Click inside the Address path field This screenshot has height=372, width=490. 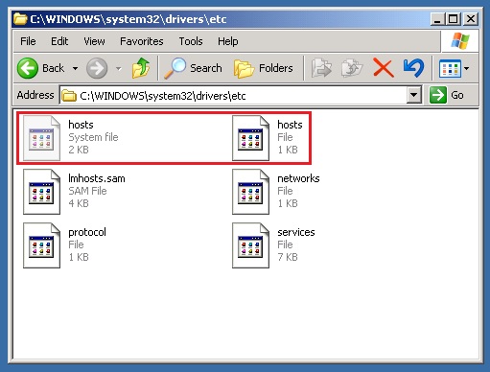coord(233,95)
